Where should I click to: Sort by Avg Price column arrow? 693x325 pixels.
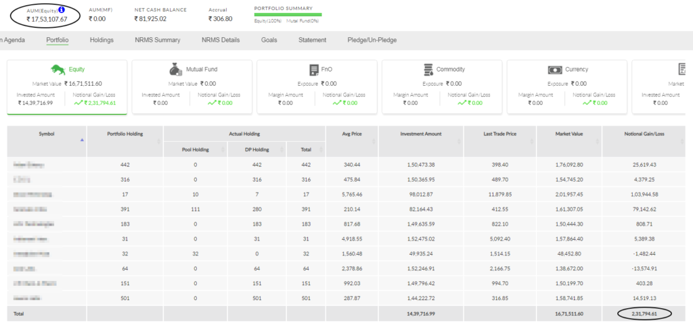click(374, 141)
